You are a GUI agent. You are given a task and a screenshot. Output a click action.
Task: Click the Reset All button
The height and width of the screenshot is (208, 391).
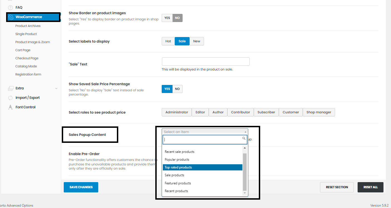pos(370,187)
